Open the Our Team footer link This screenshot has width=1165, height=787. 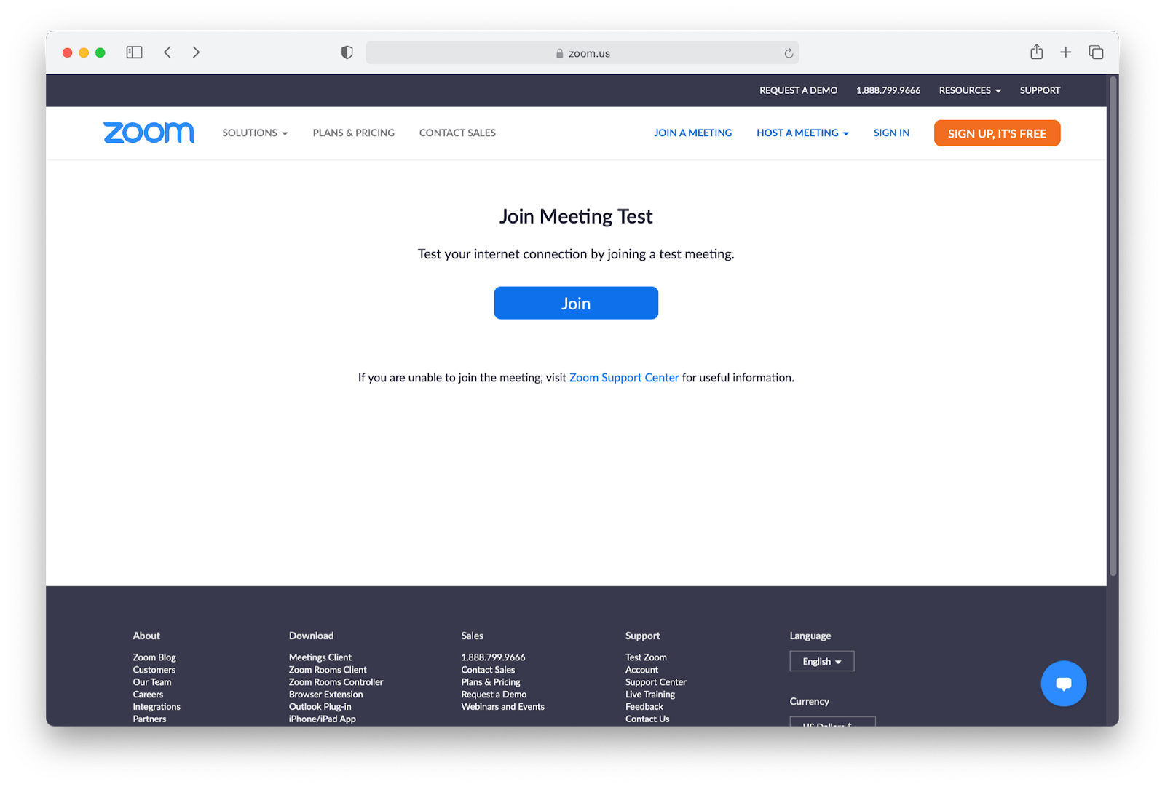click(152, 682)
